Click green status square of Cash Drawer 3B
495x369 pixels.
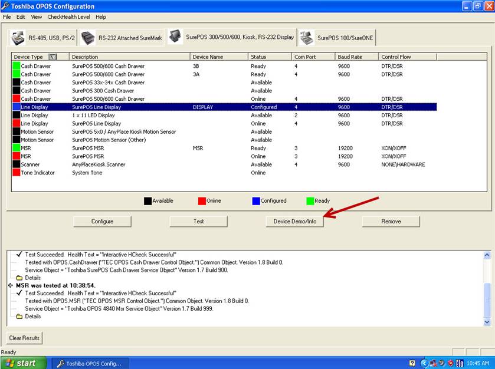point(16,66)
